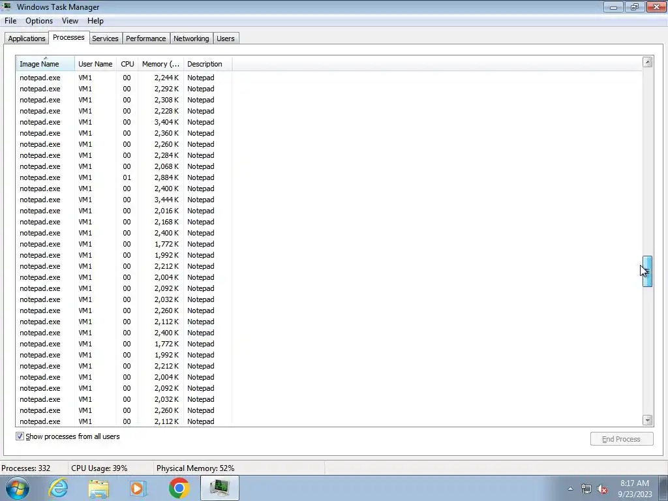Click the blue vertical scrollbar thumb
This screenshot has width=668, height=501.
647,271
